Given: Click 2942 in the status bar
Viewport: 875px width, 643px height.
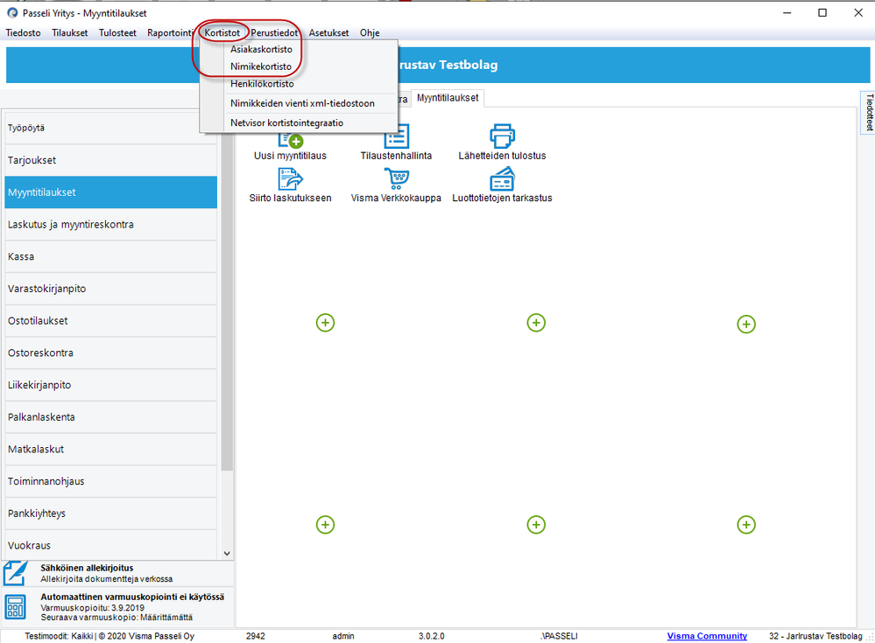Looking at the screenshot, I should (256, 636).
